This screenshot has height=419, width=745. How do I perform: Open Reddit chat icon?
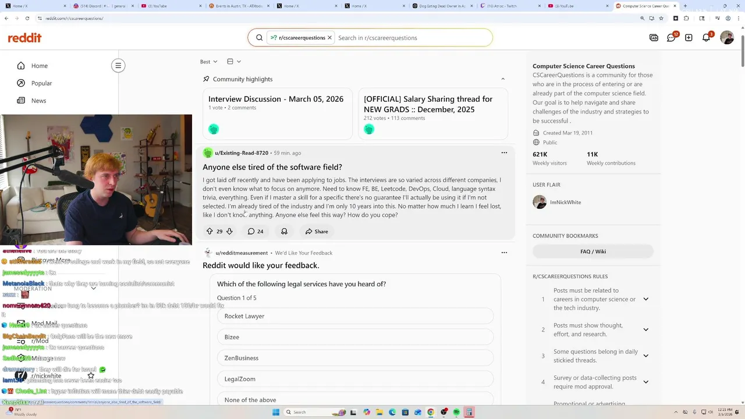(671, 38)
